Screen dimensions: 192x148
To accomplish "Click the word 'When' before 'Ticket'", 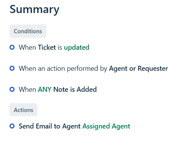I will tap(28, 47).
